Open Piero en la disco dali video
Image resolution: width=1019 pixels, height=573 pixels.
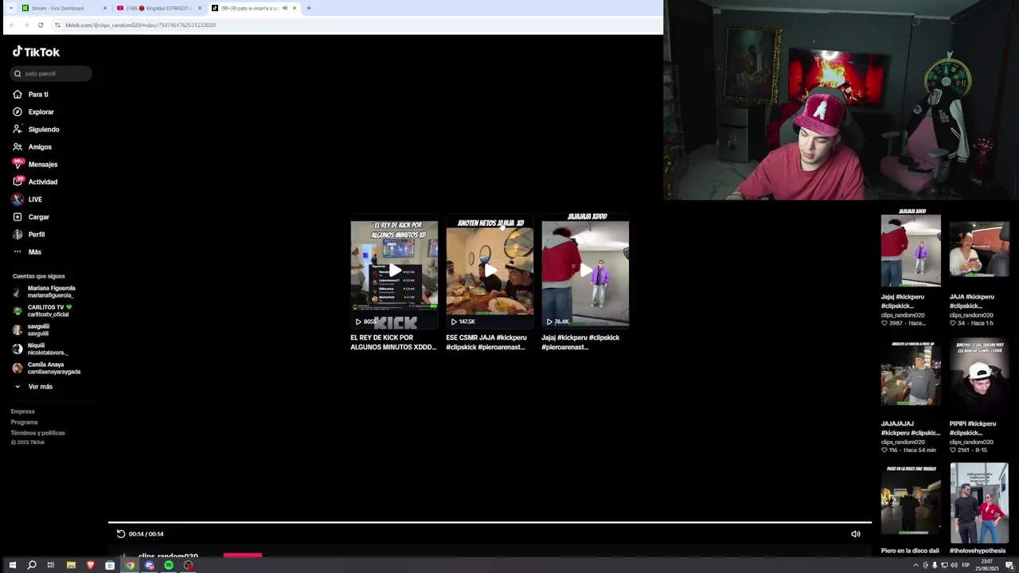[x=911, y=501]
